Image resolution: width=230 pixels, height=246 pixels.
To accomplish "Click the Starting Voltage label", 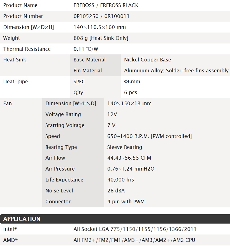I will click(x=65, y=125).
